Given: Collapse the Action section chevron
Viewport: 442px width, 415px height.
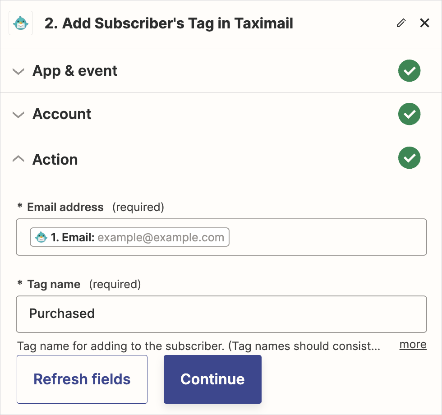Looking at the screenshot, I should [18, 159].
